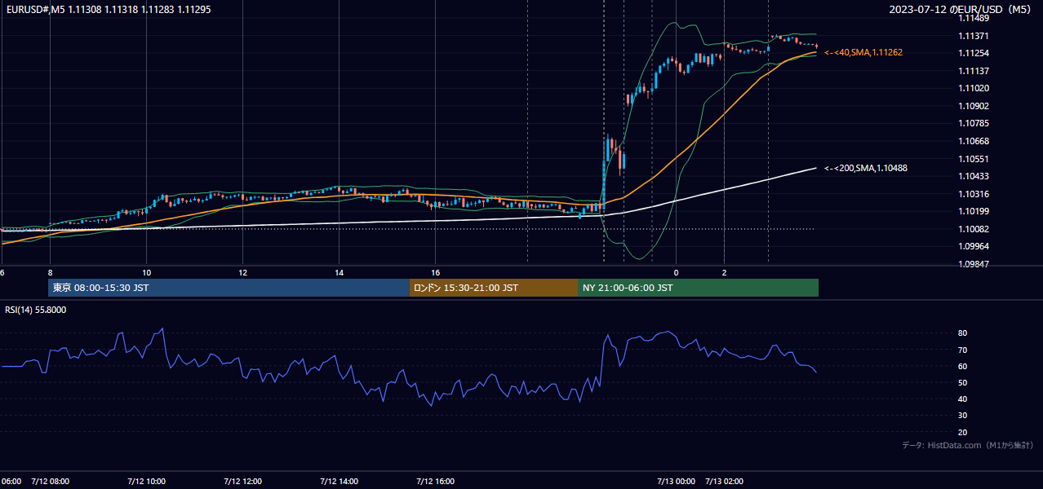Click the 7/12 10:00 date label
The height and width of the screenshot is (489, 1043).
click(147, 481)
